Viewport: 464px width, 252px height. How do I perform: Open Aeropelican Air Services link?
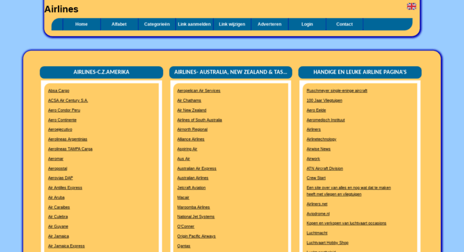click(x=199, y=91)
